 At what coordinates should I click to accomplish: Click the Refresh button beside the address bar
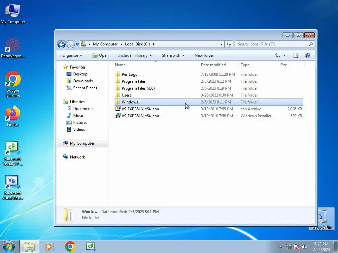click(x=229, y=44)
